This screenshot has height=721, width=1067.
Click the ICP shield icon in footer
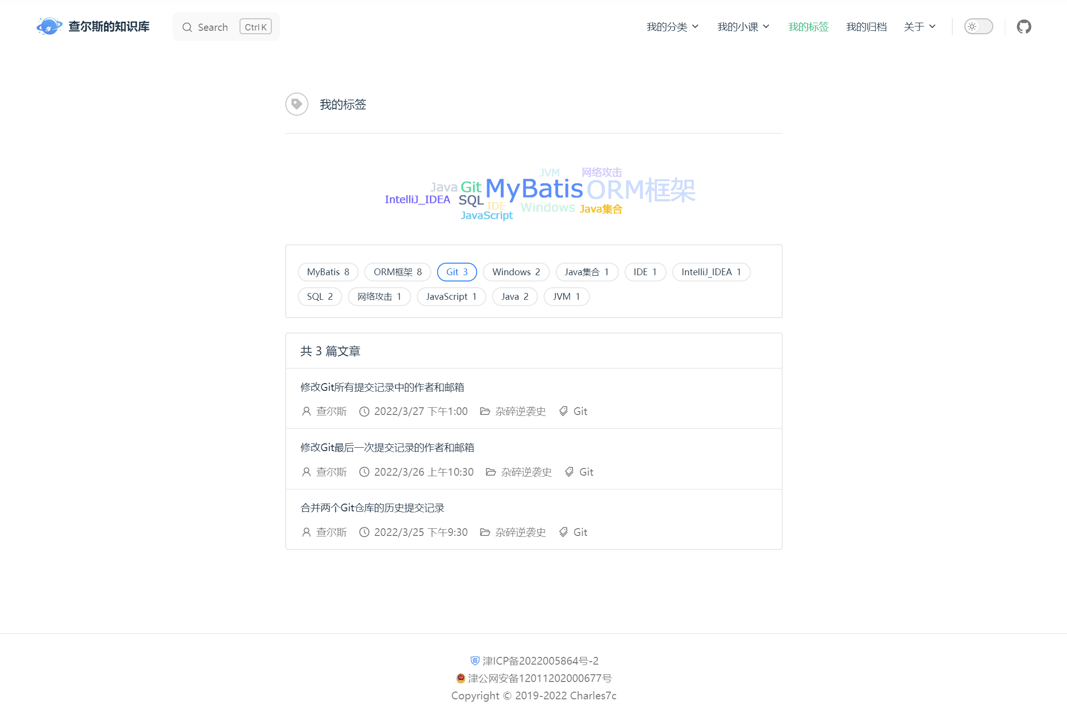point(475,661)
